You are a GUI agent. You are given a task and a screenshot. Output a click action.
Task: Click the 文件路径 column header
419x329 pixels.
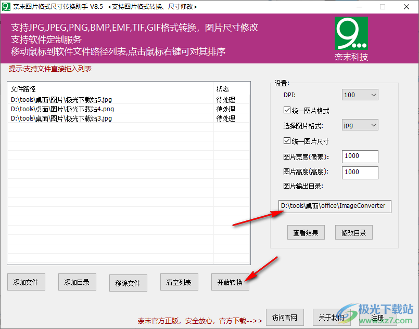[110, 88]
